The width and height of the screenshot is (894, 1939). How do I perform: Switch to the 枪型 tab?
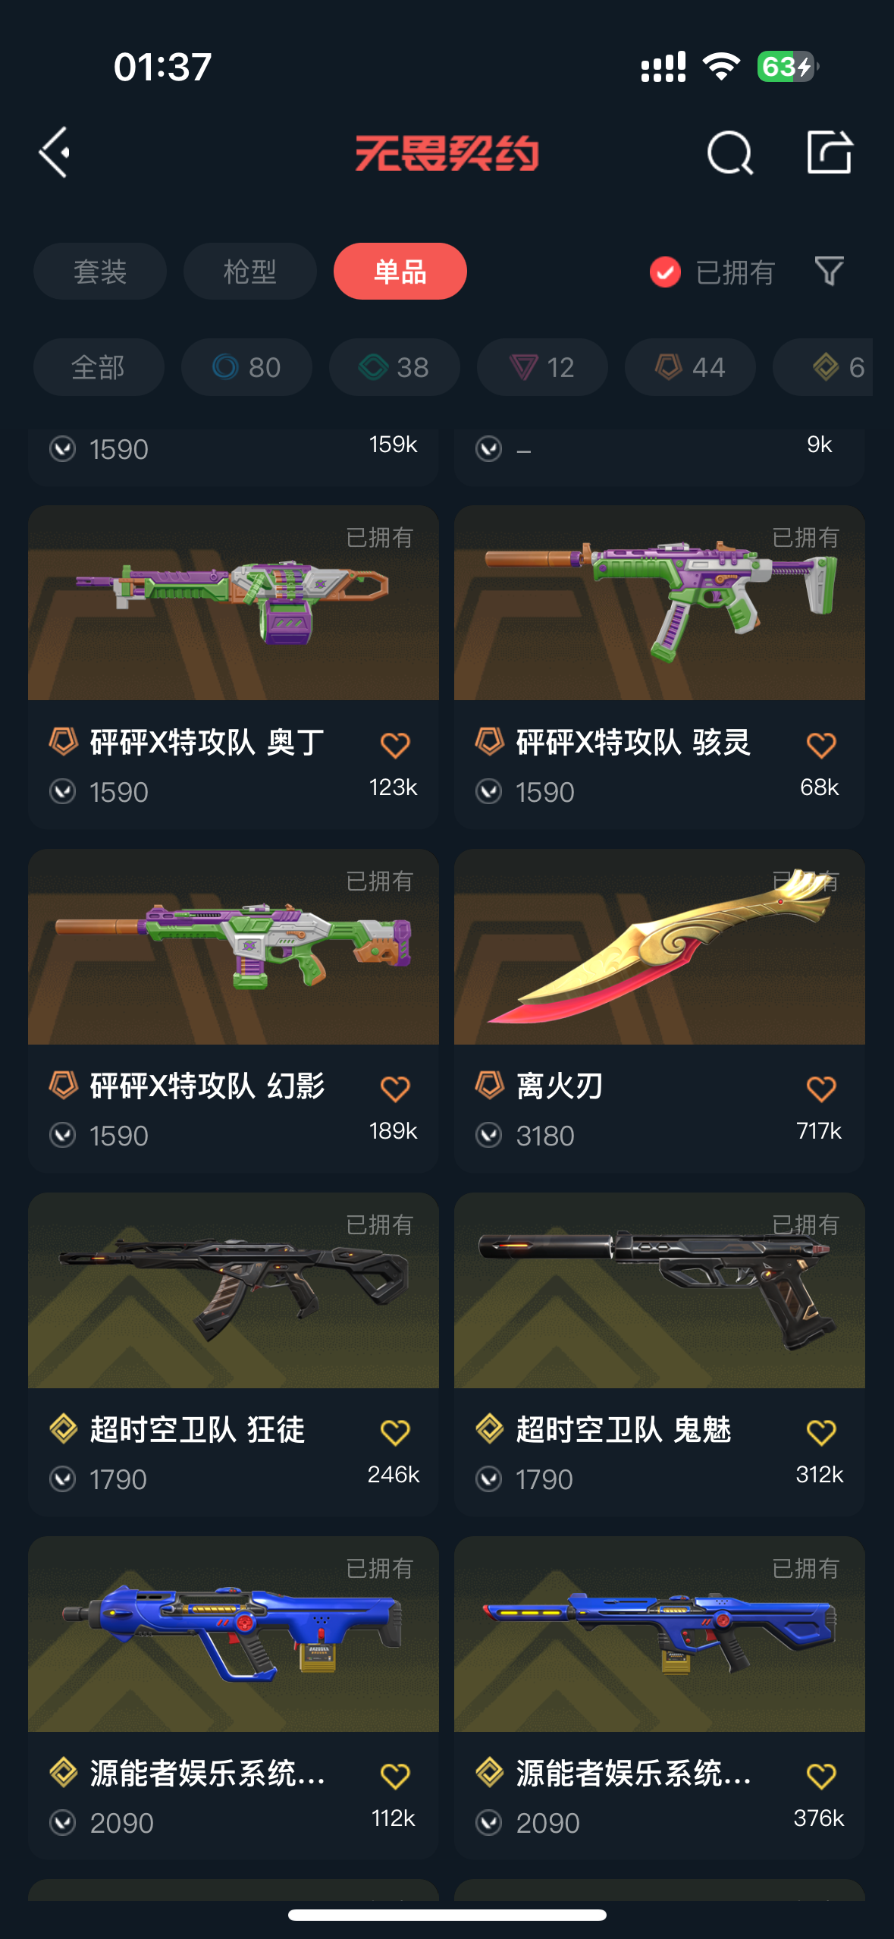point(249,272)
